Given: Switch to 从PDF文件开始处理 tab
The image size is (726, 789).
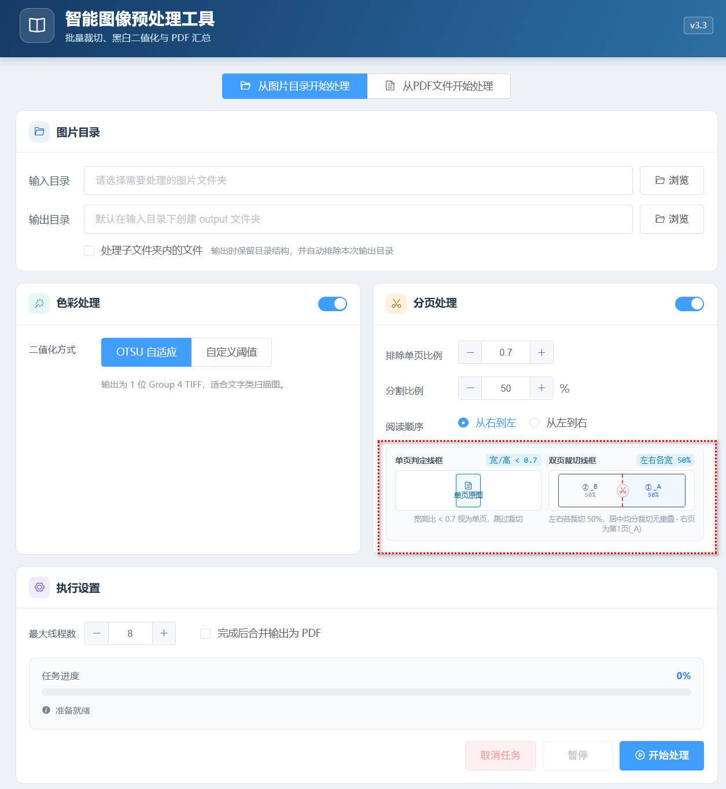Looking at the screenshot, I should coord(439,86).
